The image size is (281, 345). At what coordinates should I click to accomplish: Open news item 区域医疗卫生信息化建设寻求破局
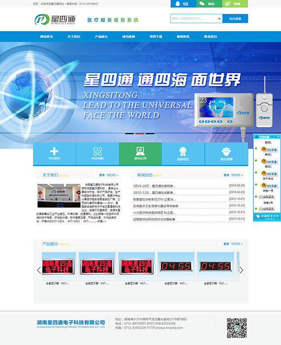click(156, 206)
